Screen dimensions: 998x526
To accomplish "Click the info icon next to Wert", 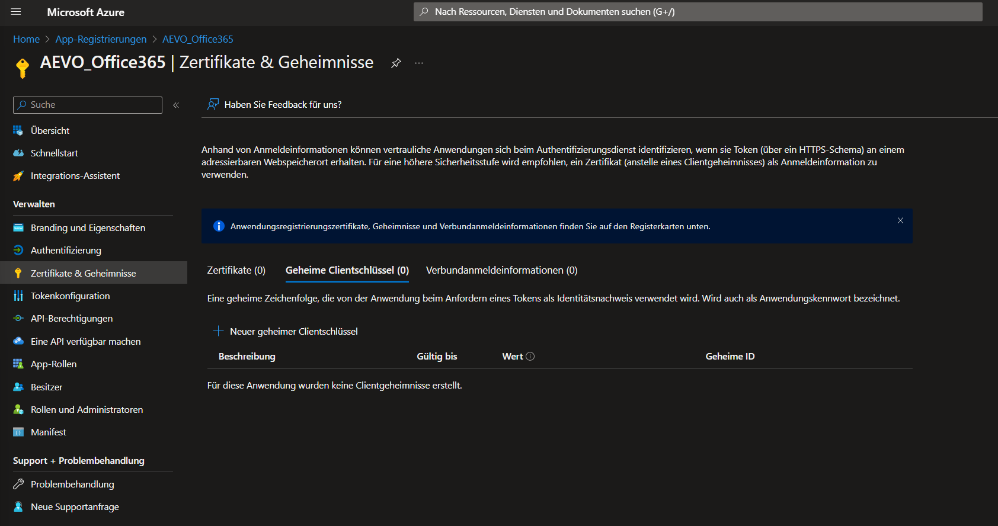I will pos(530,357).
